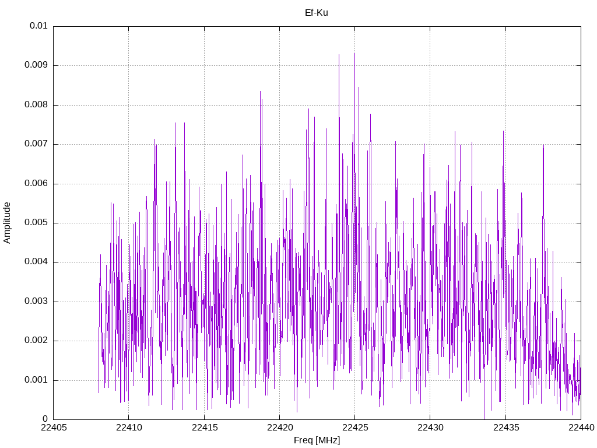Click the y-axis tick value 0.01

39,26
